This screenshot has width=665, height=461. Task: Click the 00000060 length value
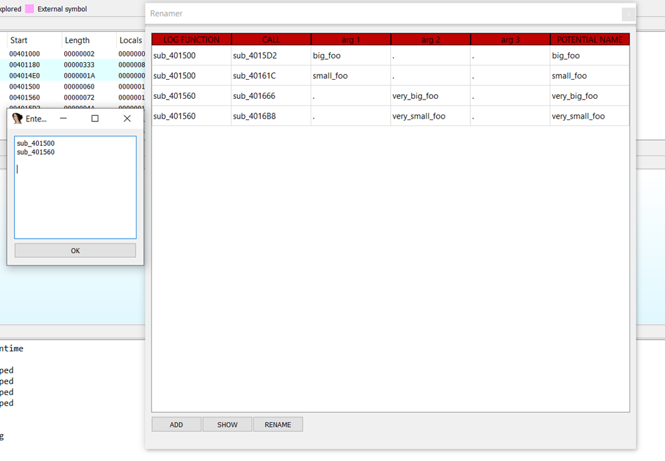[79, 87]
